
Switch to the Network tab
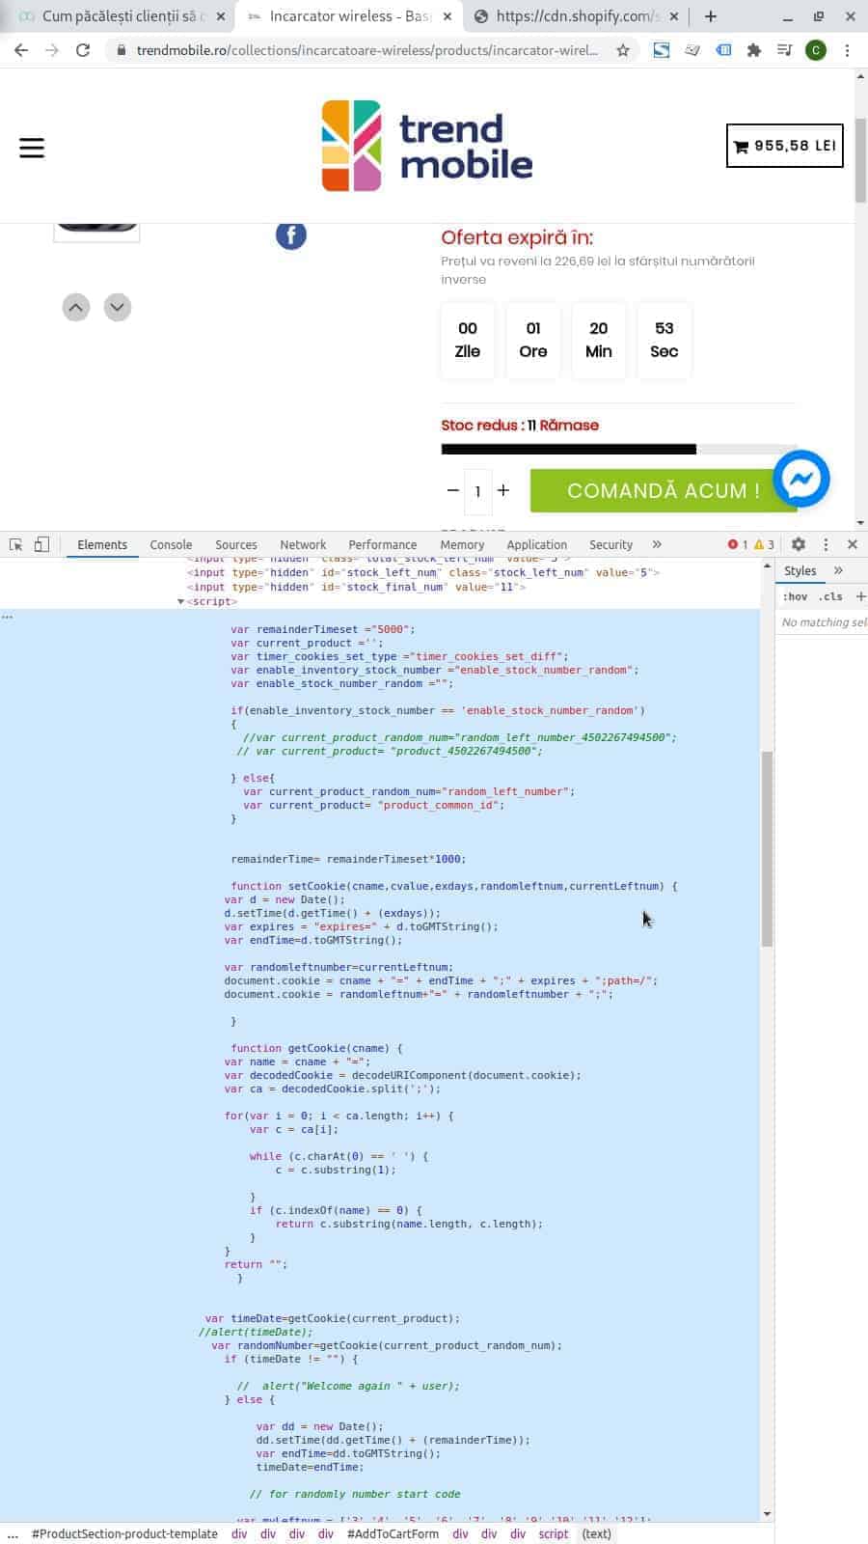303,544
